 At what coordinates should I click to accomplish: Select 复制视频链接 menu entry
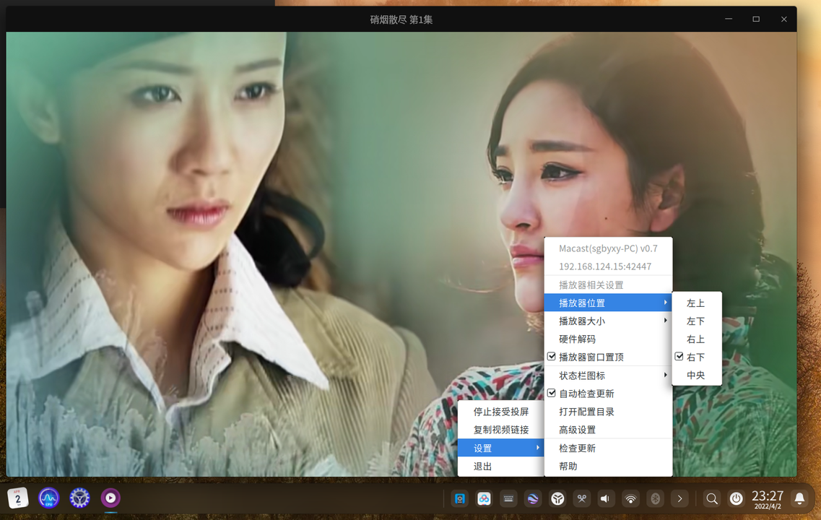coord(501,430)
